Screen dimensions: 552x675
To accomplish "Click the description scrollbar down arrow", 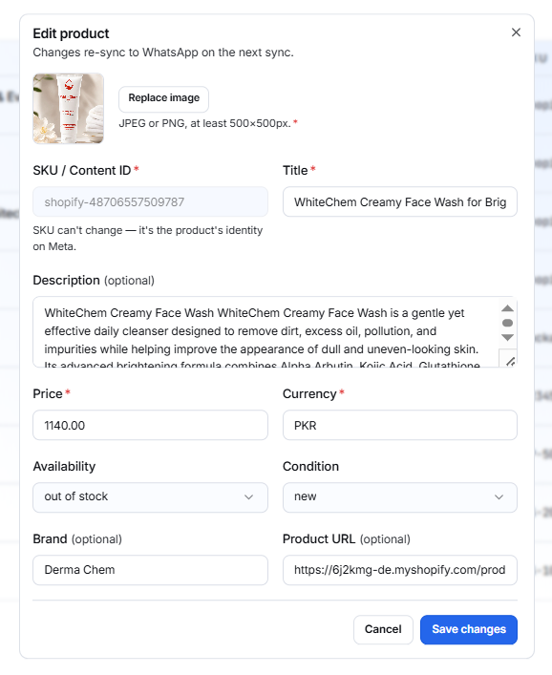I will [508, 338].
